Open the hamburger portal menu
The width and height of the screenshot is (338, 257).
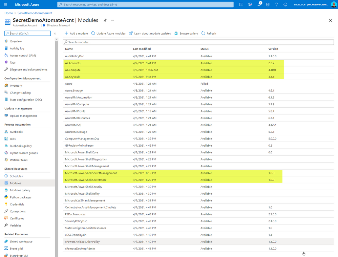coord(5,4)
